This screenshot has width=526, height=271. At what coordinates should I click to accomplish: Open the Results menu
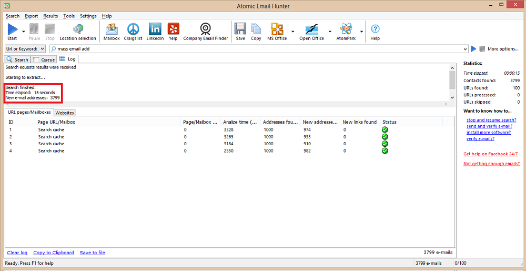click(x=50, y=16)
